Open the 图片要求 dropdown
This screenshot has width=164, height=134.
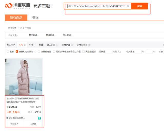[68, 35]
